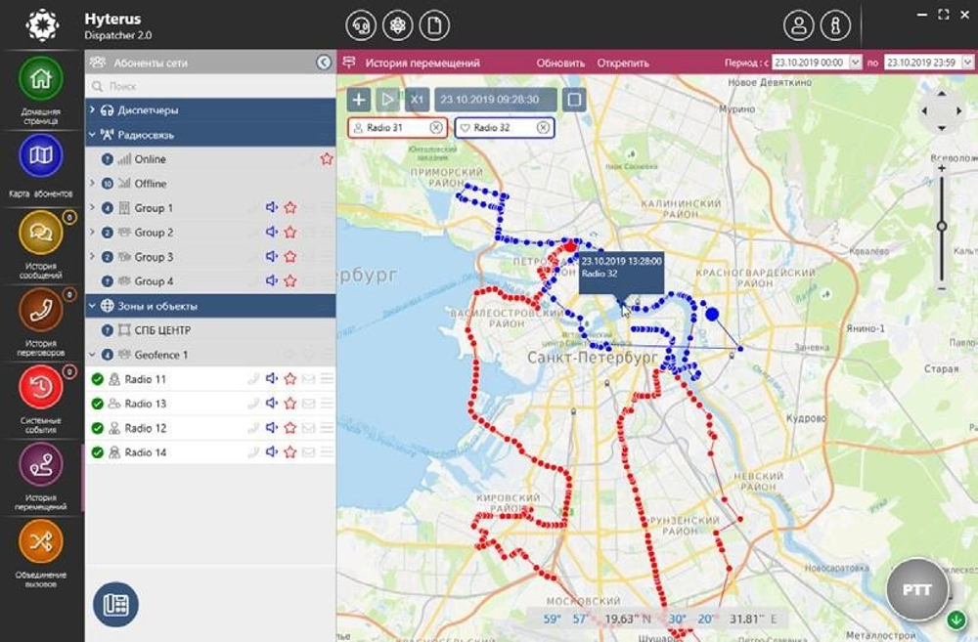Viewport: 978px width, 642px height.
Task: Open the Home page sidebar icon
Action: coord(40,78)
